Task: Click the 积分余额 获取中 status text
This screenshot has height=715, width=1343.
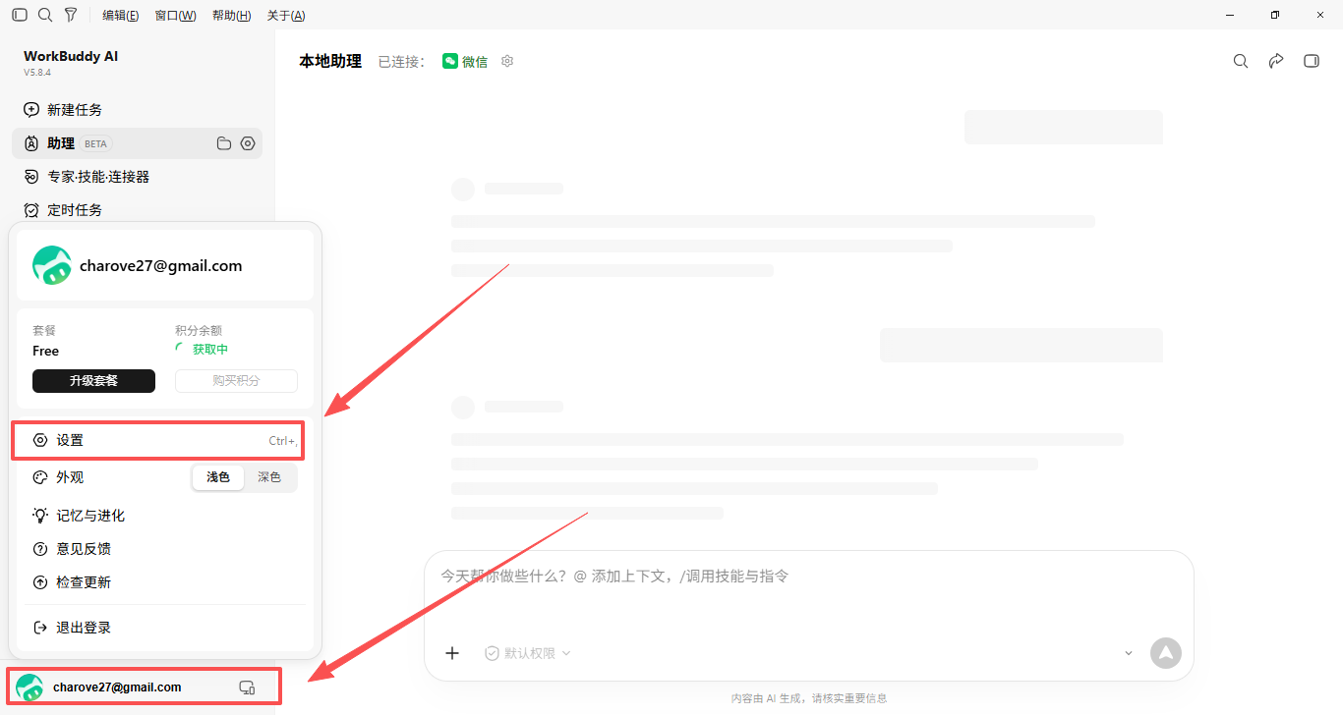Action: click(x=210, y=350)
